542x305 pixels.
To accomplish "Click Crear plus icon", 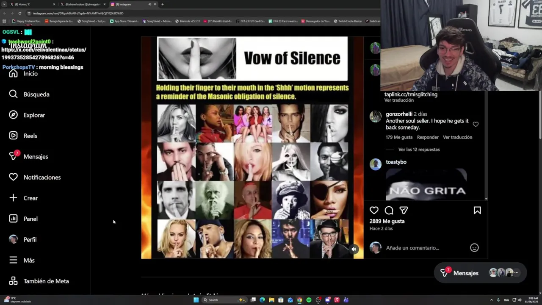I will [13, 198].
